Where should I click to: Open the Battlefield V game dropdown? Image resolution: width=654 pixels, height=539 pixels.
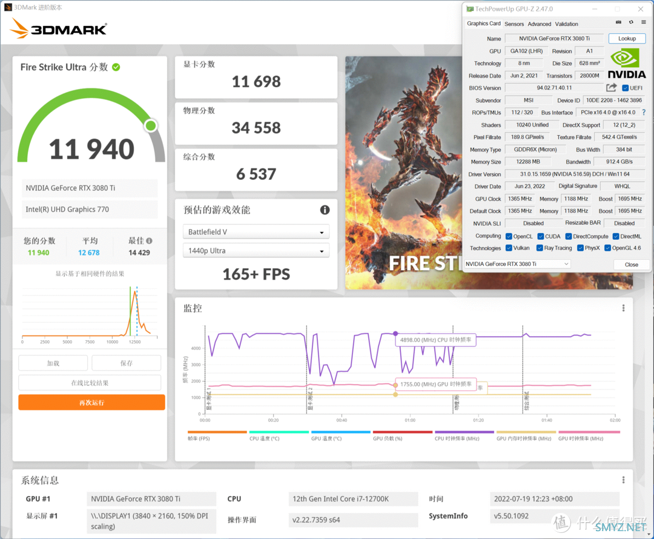(256, 232)
